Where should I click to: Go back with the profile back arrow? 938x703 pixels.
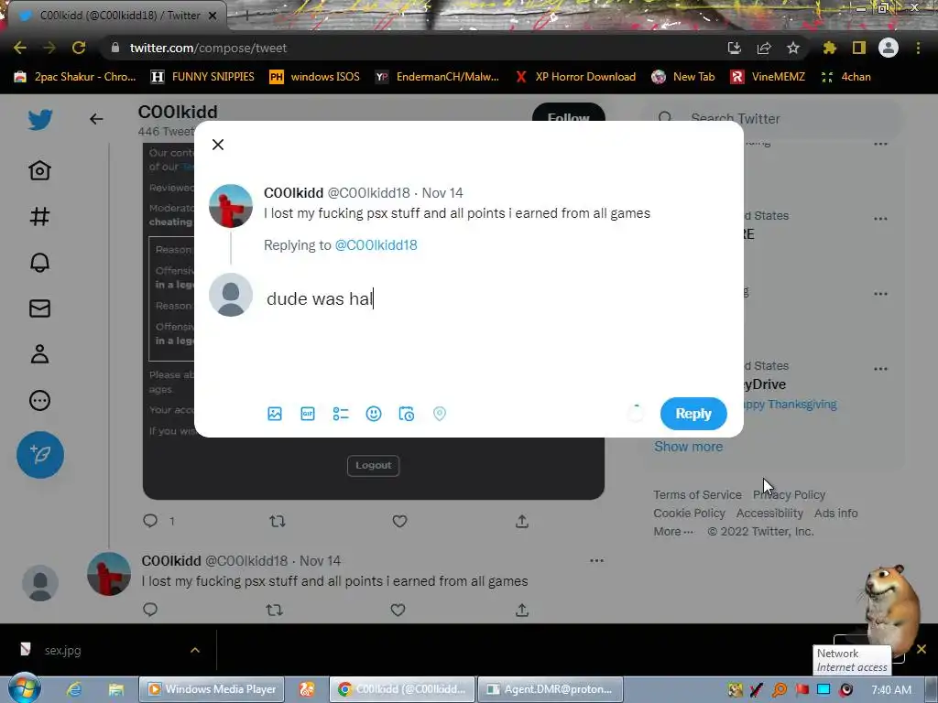[96, 119]
